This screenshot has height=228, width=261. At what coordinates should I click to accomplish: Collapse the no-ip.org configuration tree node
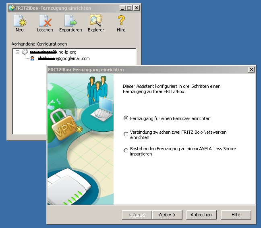(x=17, y=52)
